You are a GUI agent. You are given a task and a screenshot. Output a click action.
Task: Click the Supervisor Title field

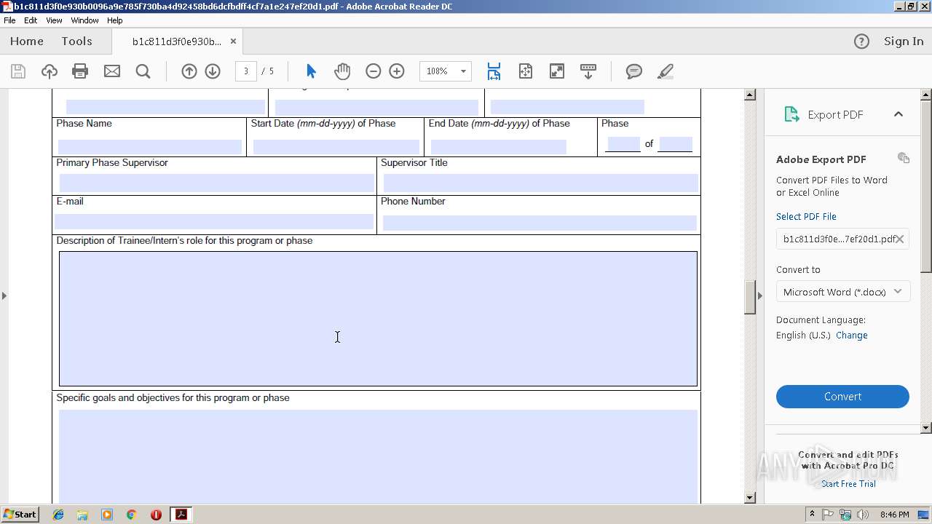540,183
